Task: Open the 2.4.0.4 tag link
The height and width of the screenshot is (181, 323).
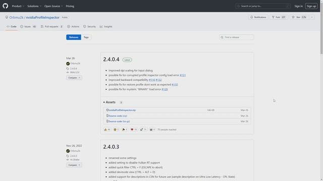Action: pos(74,68)
